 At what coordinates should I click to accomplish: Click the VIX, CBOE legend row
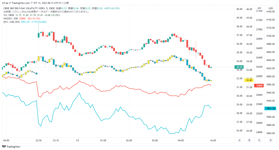(32, 15)
